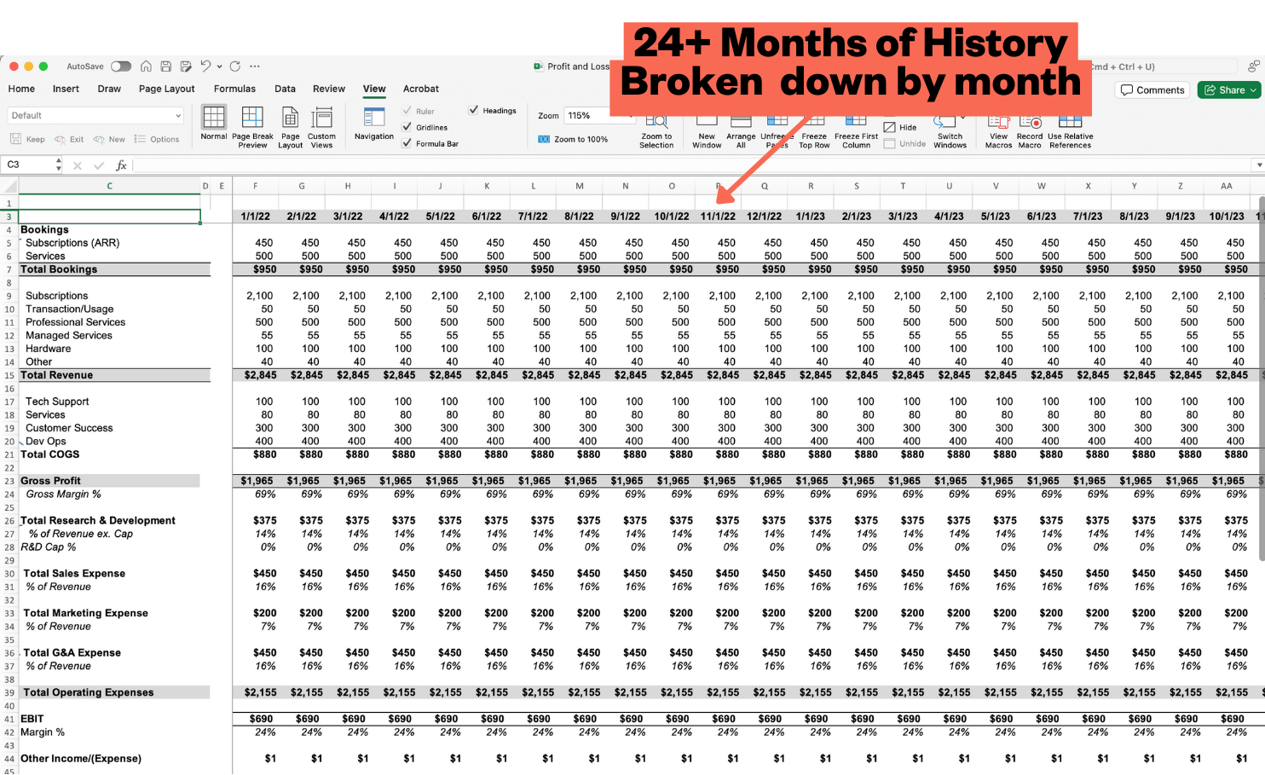Open the Insert ribbon tab
The image size is (1265, 775).
click(66, 89)
